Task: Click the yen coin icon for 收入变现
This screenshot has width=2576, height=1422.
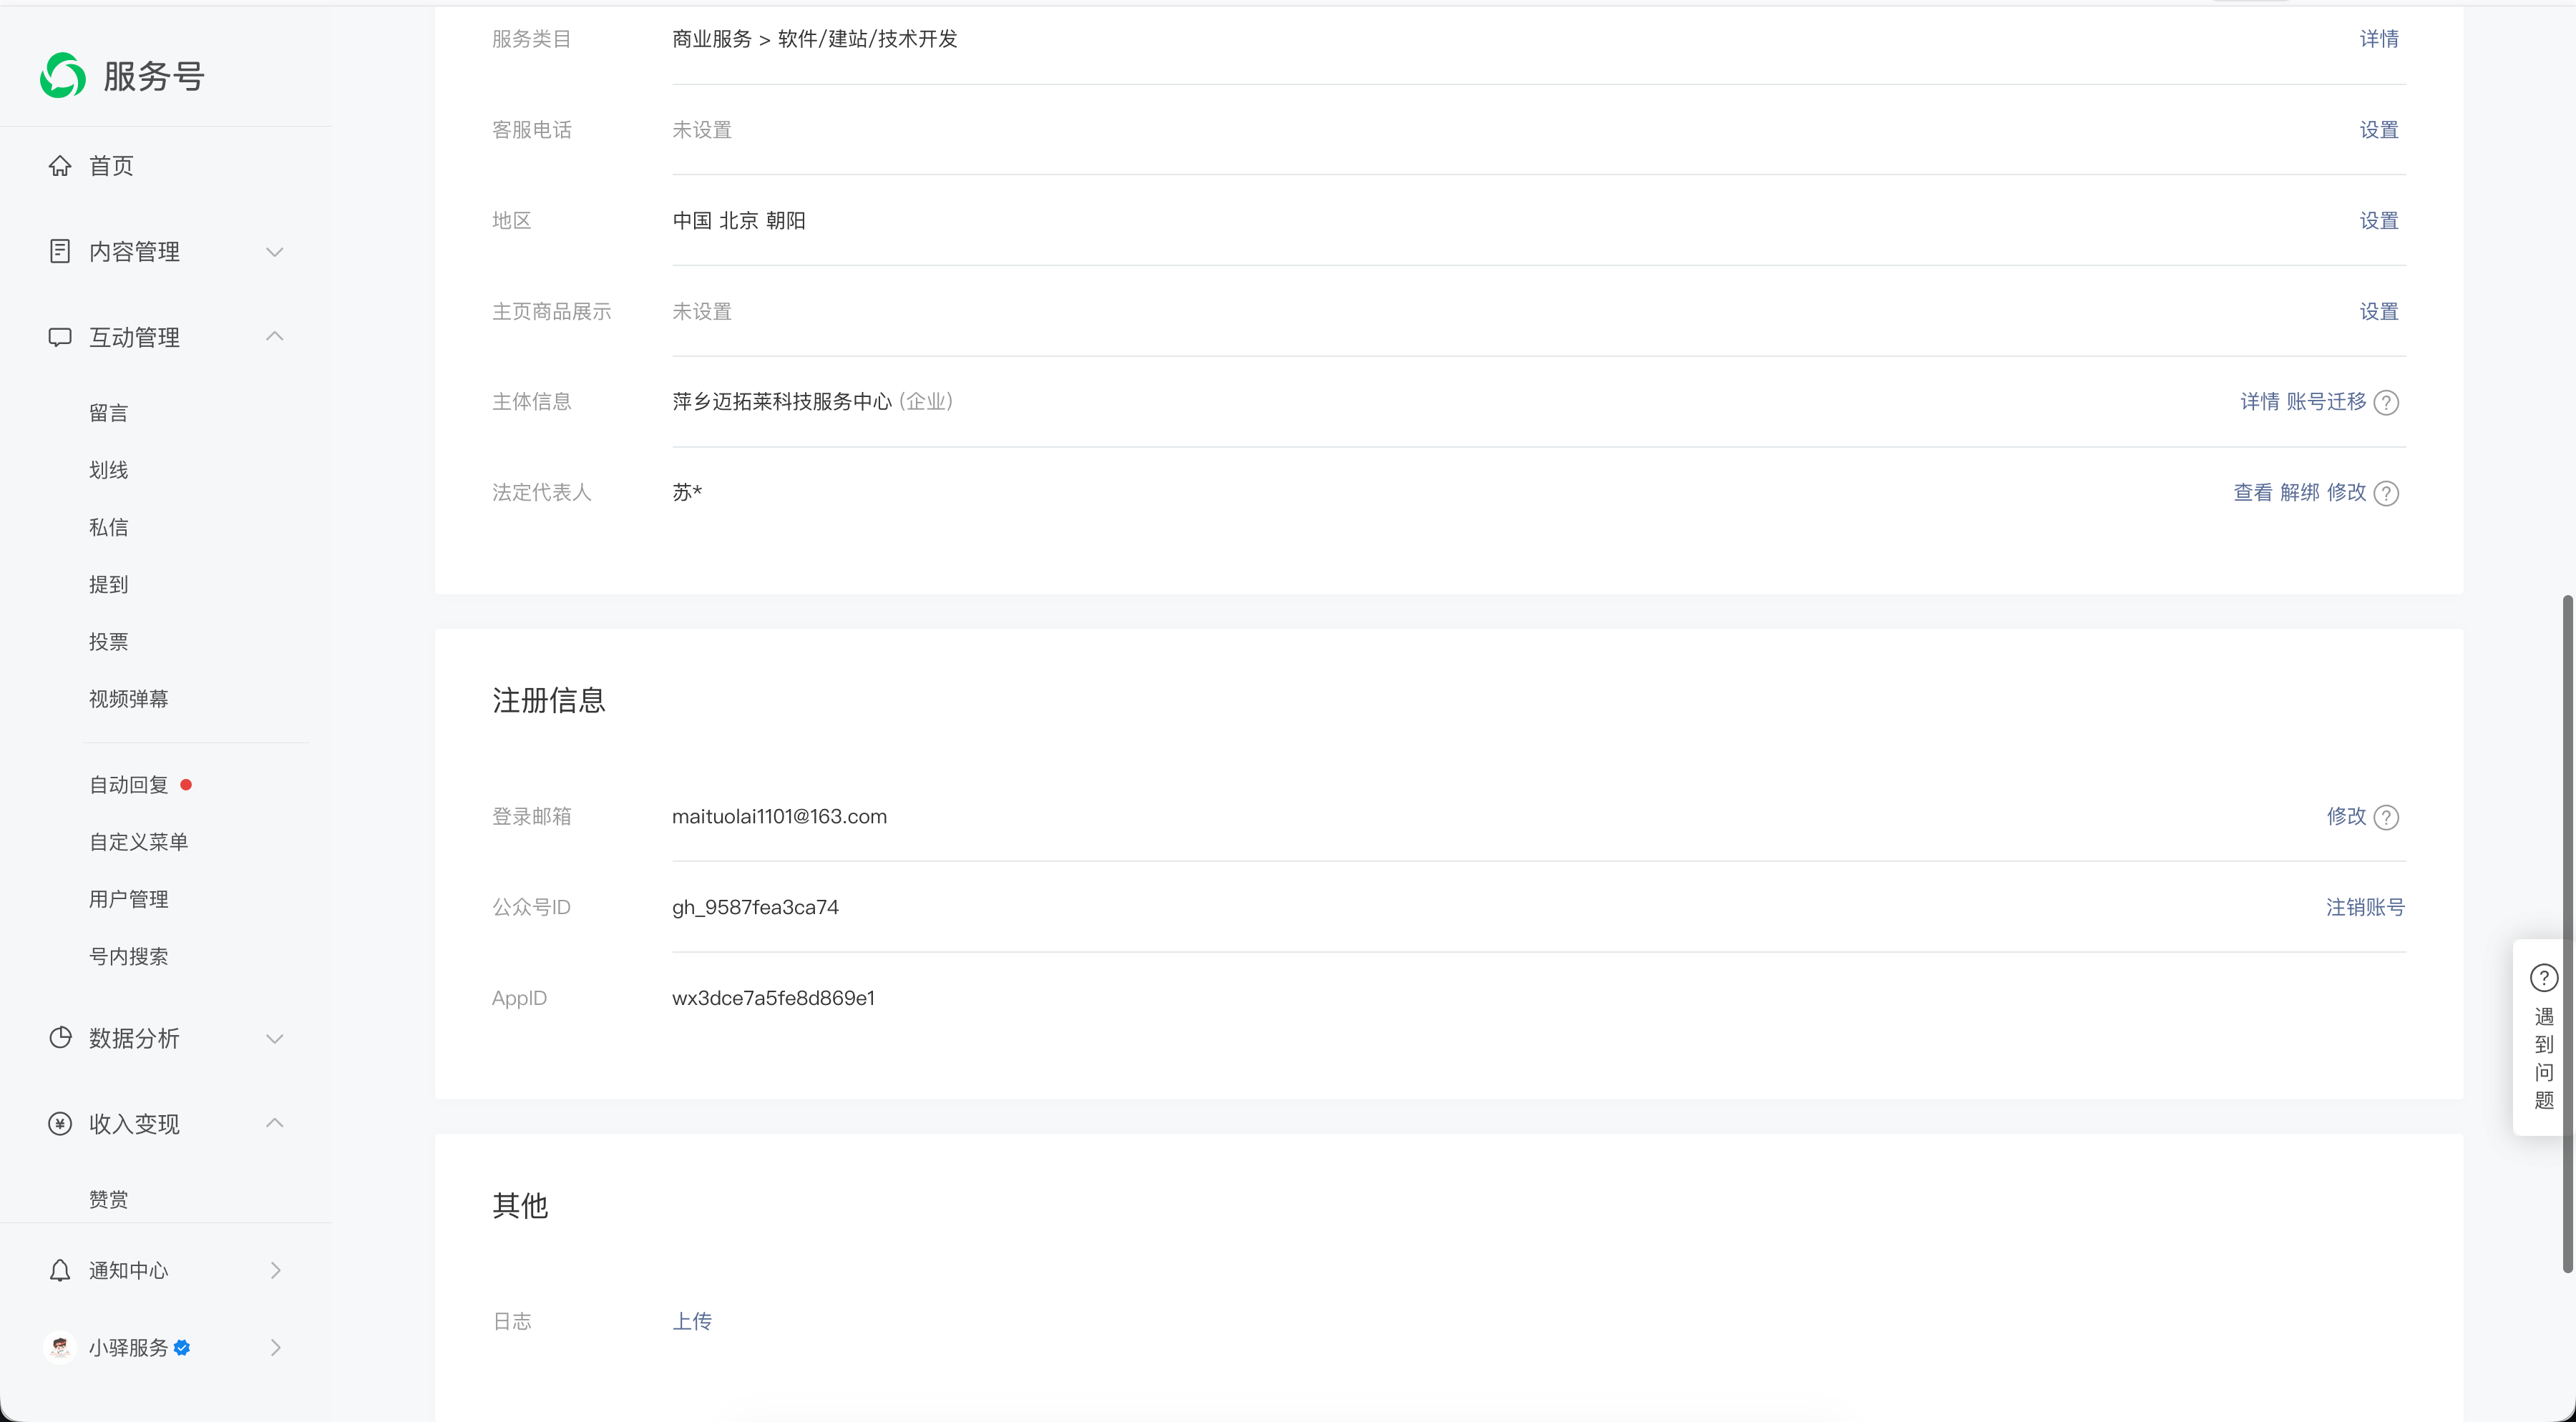Action: click(60, 1123)
